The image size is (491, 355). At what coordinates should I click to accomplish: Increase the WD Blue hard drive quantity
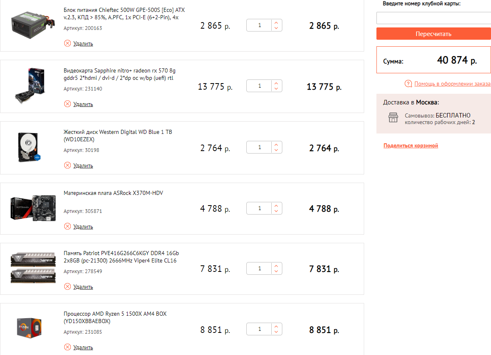276,145
